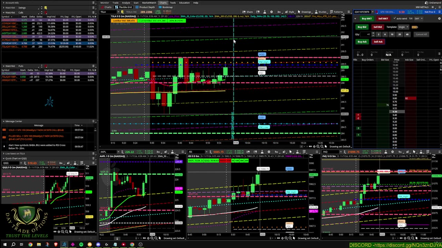442x248 pixels.
Task: Open the Patterns menu
Action: click(337, 12)
